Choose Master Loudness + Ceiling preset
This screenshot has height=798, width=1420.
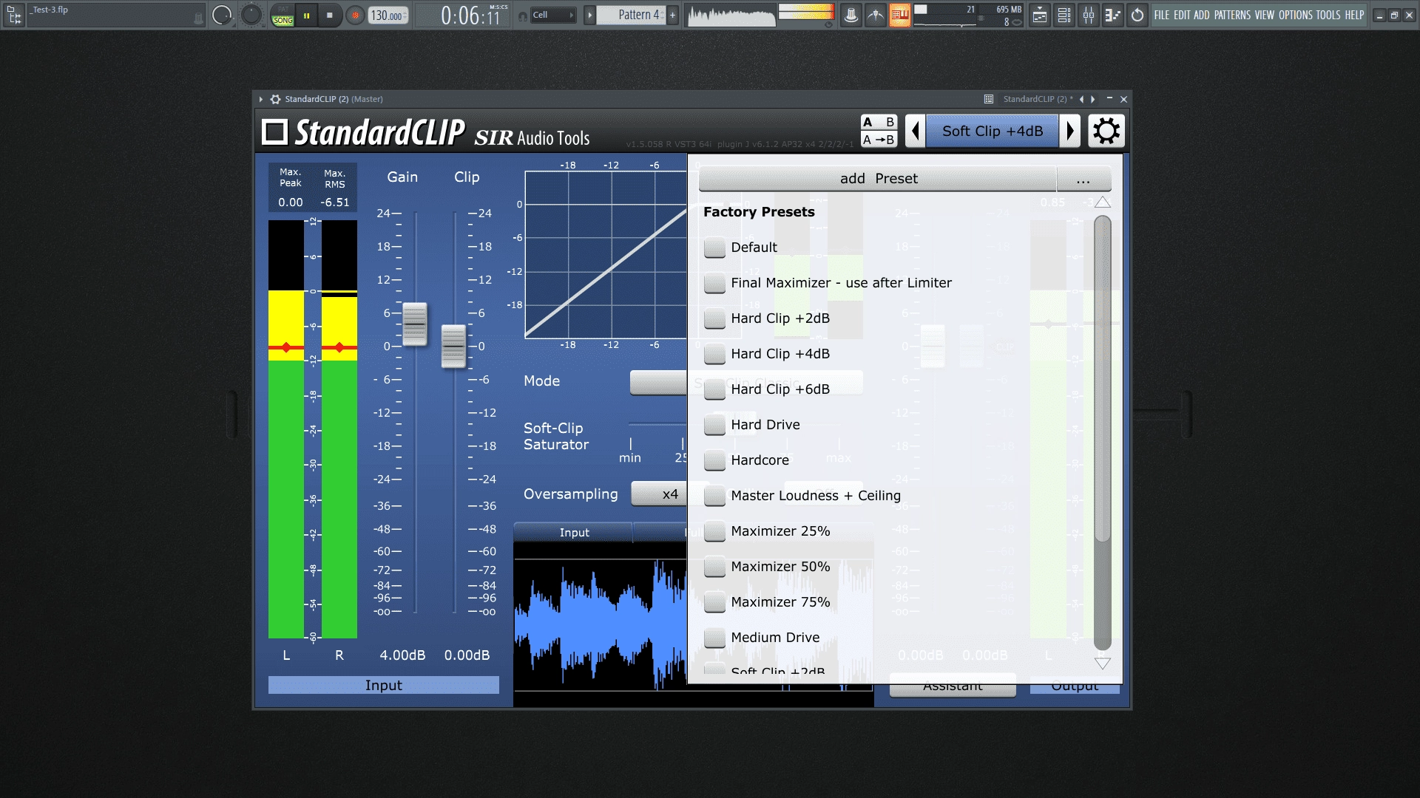[802, 496]
